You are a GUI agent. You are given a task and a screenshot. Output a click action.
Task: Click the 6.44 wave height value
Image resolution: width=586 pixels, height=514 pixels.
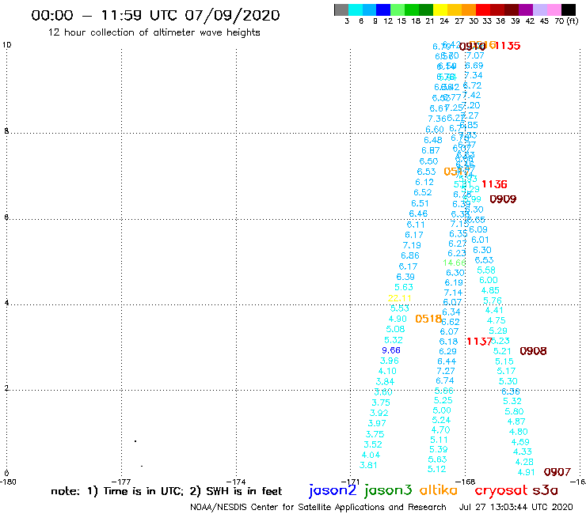coord(447,361)
